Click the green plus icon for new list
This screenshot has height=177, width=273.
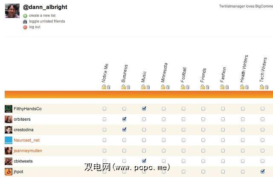click(25, 16)
